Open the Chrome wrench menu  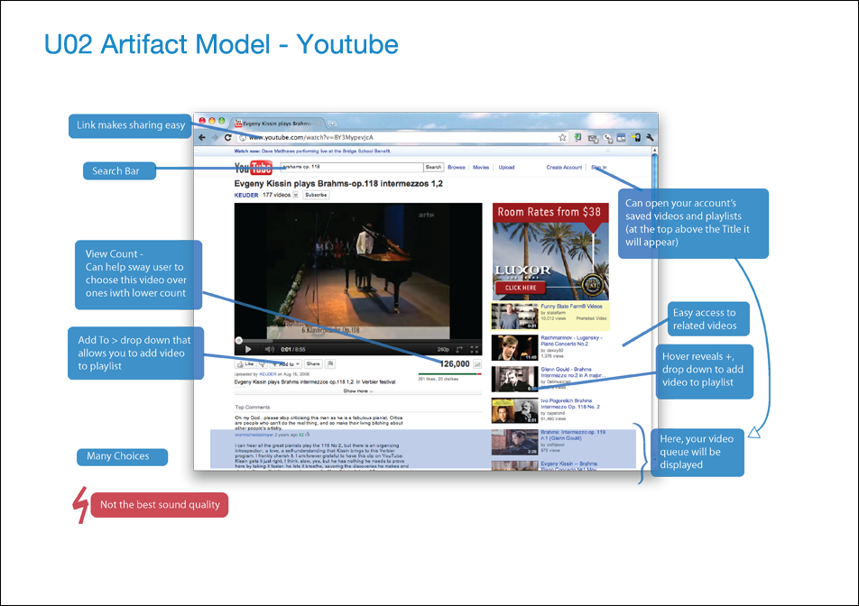pos(651,138)
